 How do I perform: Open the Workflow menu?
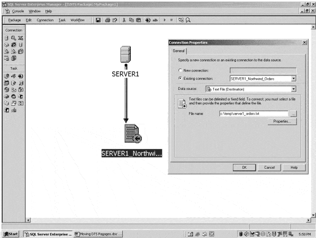78,20
